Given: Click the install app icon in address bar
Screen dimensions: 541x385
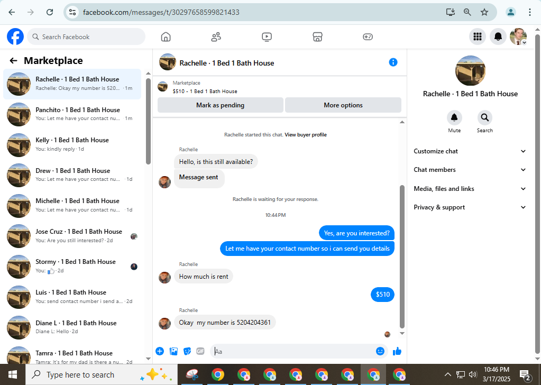Looking at the screenshot, I should click(450, 12).
